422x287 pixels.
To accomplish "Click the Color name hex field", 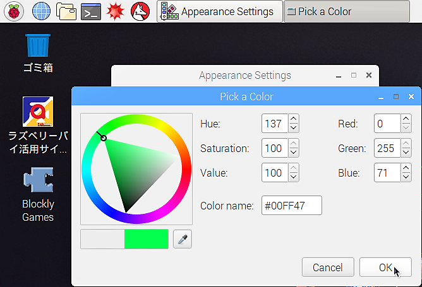I will 292,206.
